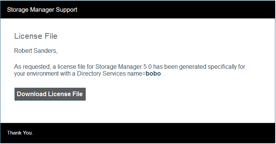276x144 pixels.
Task: Select the Storage Manager Support header title
Action: [x=42, y=9]
